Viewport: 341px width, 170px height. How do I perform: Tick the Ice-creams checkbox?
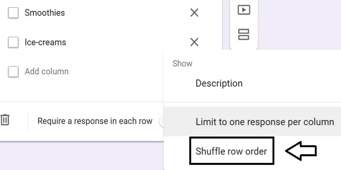(x=13, y=42)
